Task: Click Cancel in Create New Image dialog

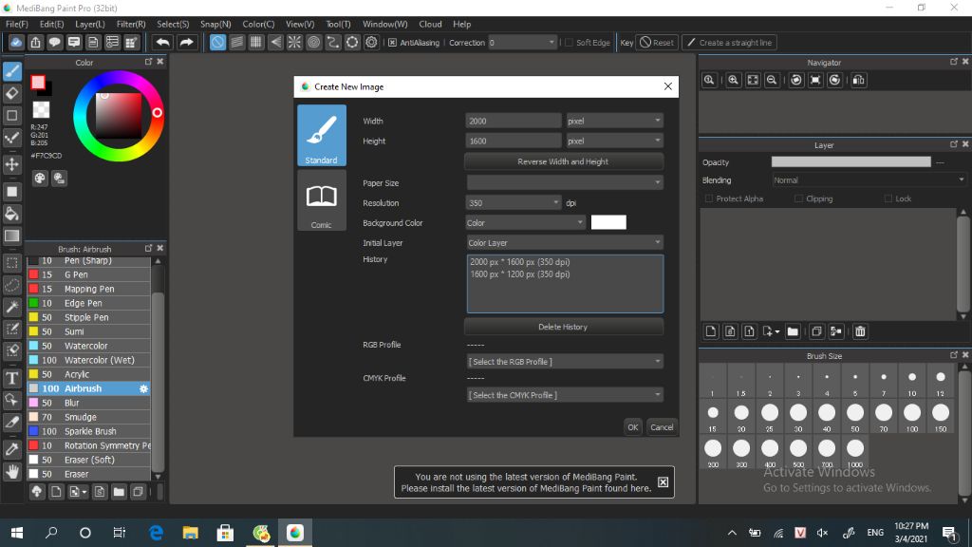Action: pyautogui.click(x=662, y=427)
